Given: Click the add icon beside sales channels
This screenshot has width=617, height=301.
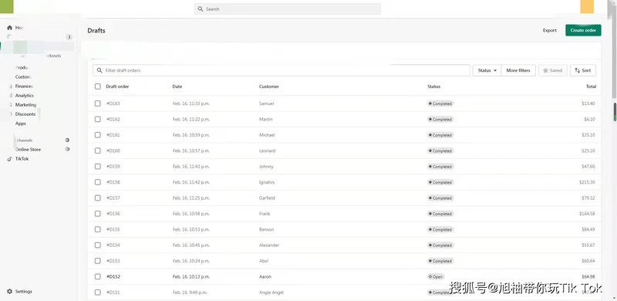Looking at the screenshot, I should (x=67, y=140).
